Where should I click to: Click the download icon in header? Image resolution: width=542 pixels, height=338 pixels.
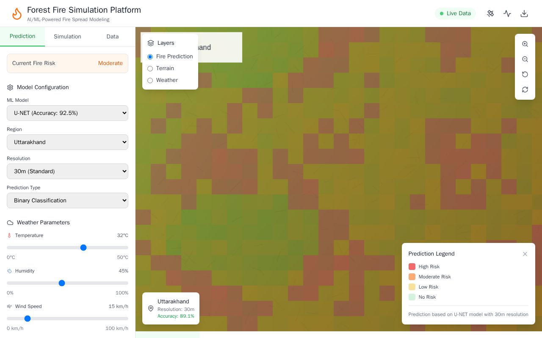(x=524, y=14)
